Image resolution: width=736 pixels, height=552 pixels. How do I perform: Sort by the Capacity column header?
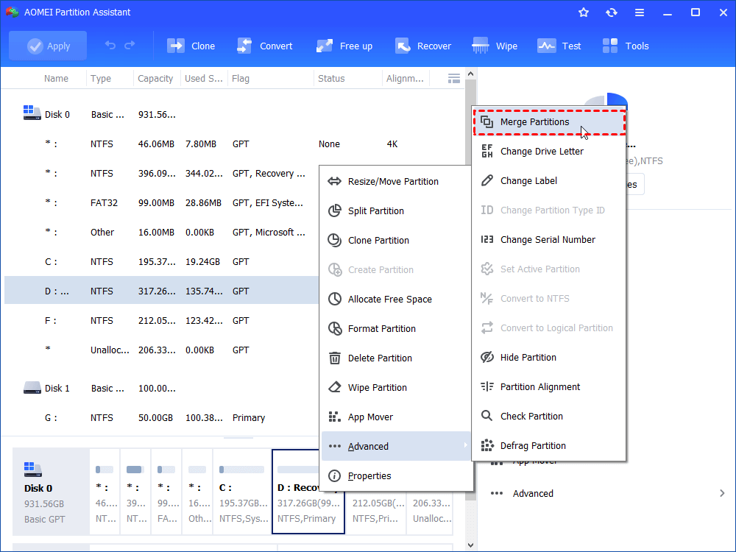pos(155,79)
